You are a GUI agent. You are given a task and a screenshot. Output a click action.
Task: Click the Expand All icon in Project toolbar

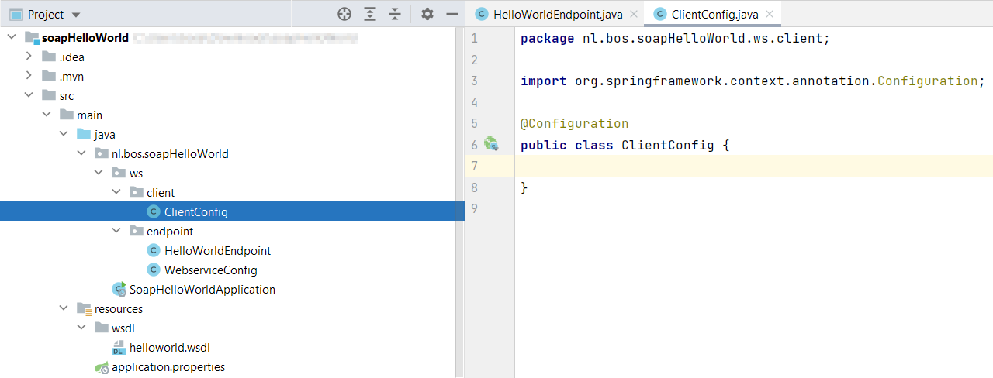tap(370, 14)
